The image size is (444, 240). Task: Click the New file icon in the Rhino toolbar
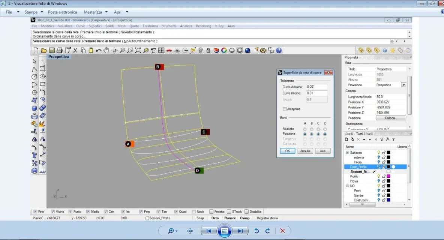coord(36,50)
